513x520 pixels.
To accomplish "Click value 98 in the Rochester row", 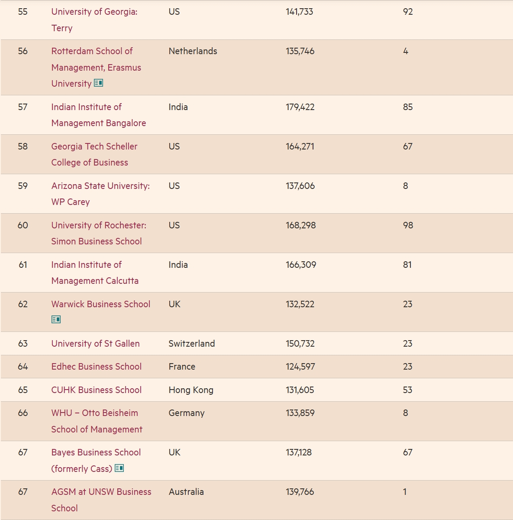I will click(408, 225).
